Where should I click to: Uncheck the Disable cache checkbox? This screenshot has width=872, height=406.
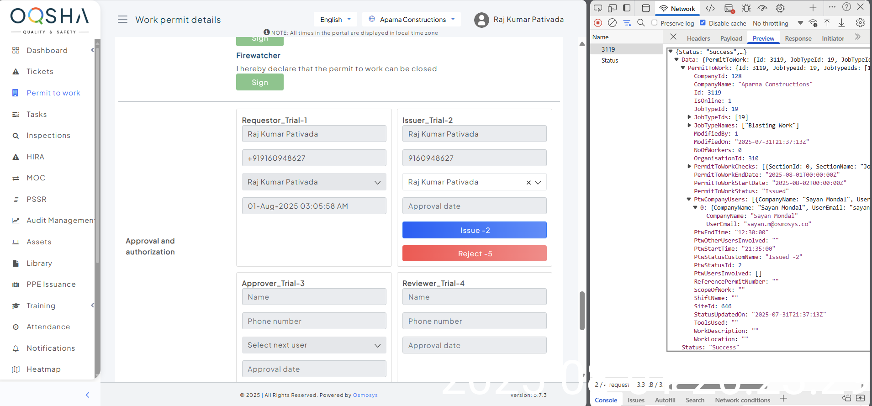703,23
